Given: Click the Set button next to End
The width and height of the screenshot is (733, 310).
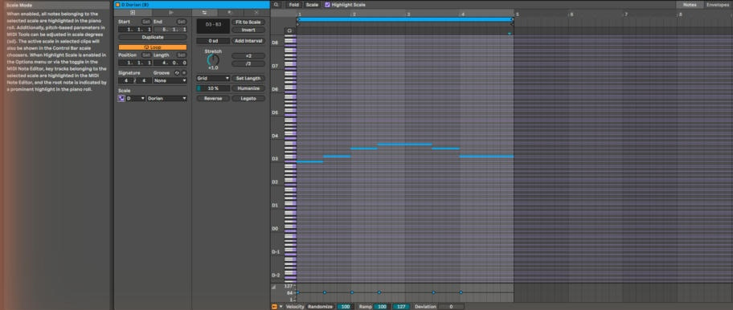Looking at the screenshot, I should point(182,22).
